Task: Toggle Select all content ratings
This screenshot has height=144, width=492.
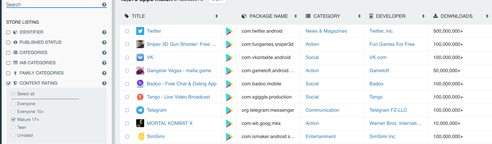Action: (13, 94)
